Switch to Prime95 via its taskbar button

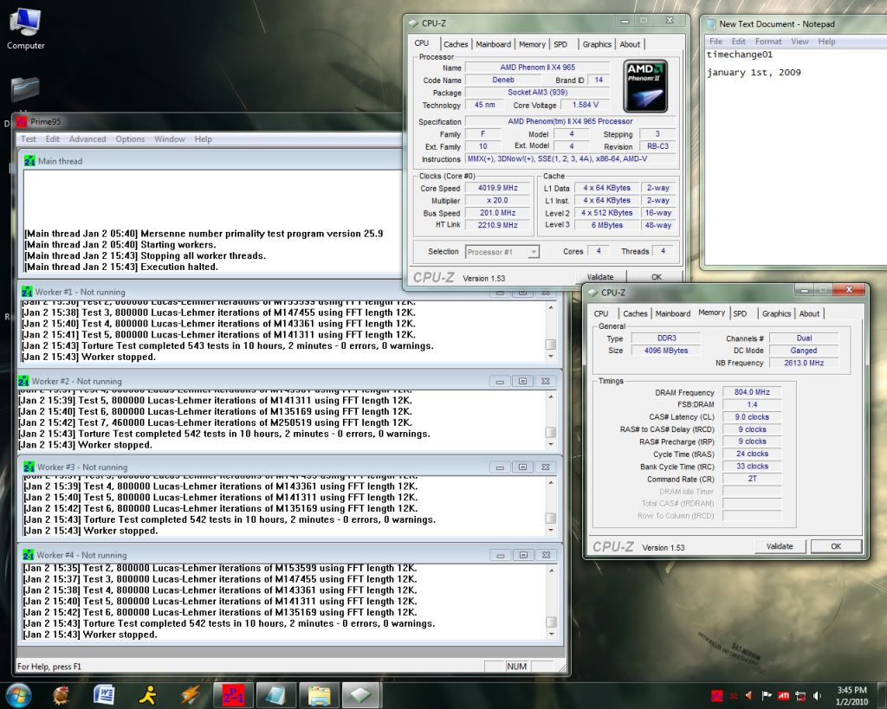233,694
